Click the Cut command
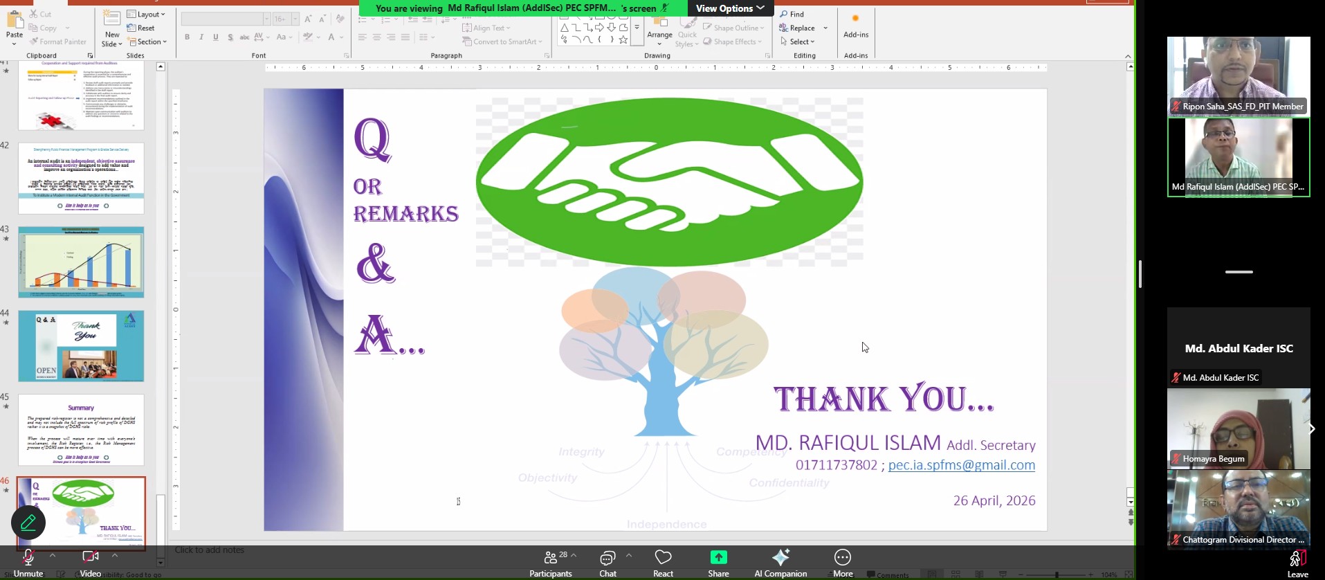 (41, 14)
